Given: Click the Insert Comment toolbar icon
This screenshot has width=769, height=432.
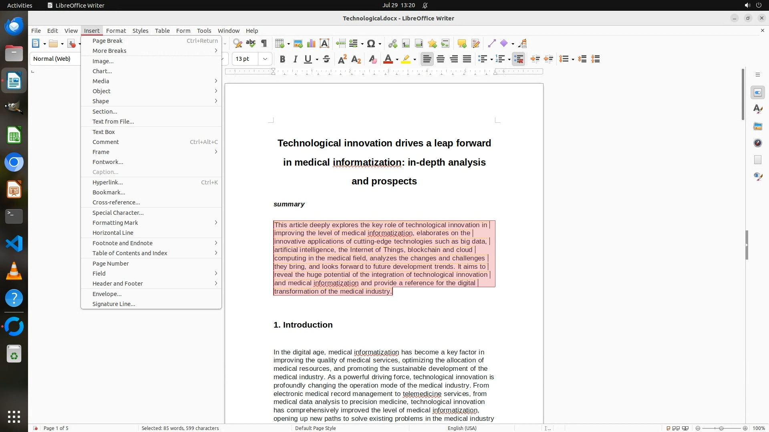Looking at the screenshot, I should (x=462, y=44).
